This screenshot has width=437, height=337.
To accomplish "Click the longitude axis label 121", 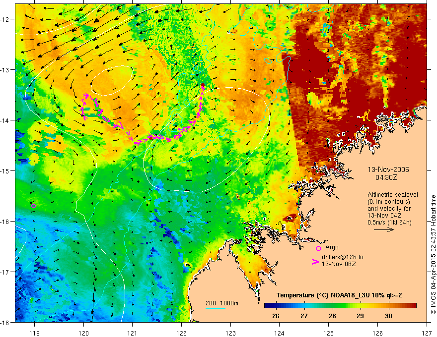I will (x=133, y=333).
